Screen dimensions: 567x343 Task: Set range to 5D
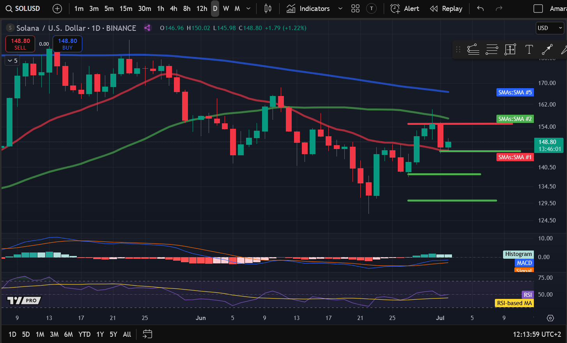click(26, 334)
